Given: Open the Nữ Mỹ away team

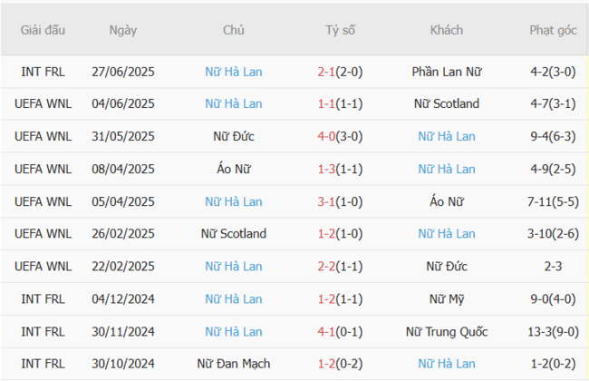Looking at the screenshot, I should click(x=447, y=299).
